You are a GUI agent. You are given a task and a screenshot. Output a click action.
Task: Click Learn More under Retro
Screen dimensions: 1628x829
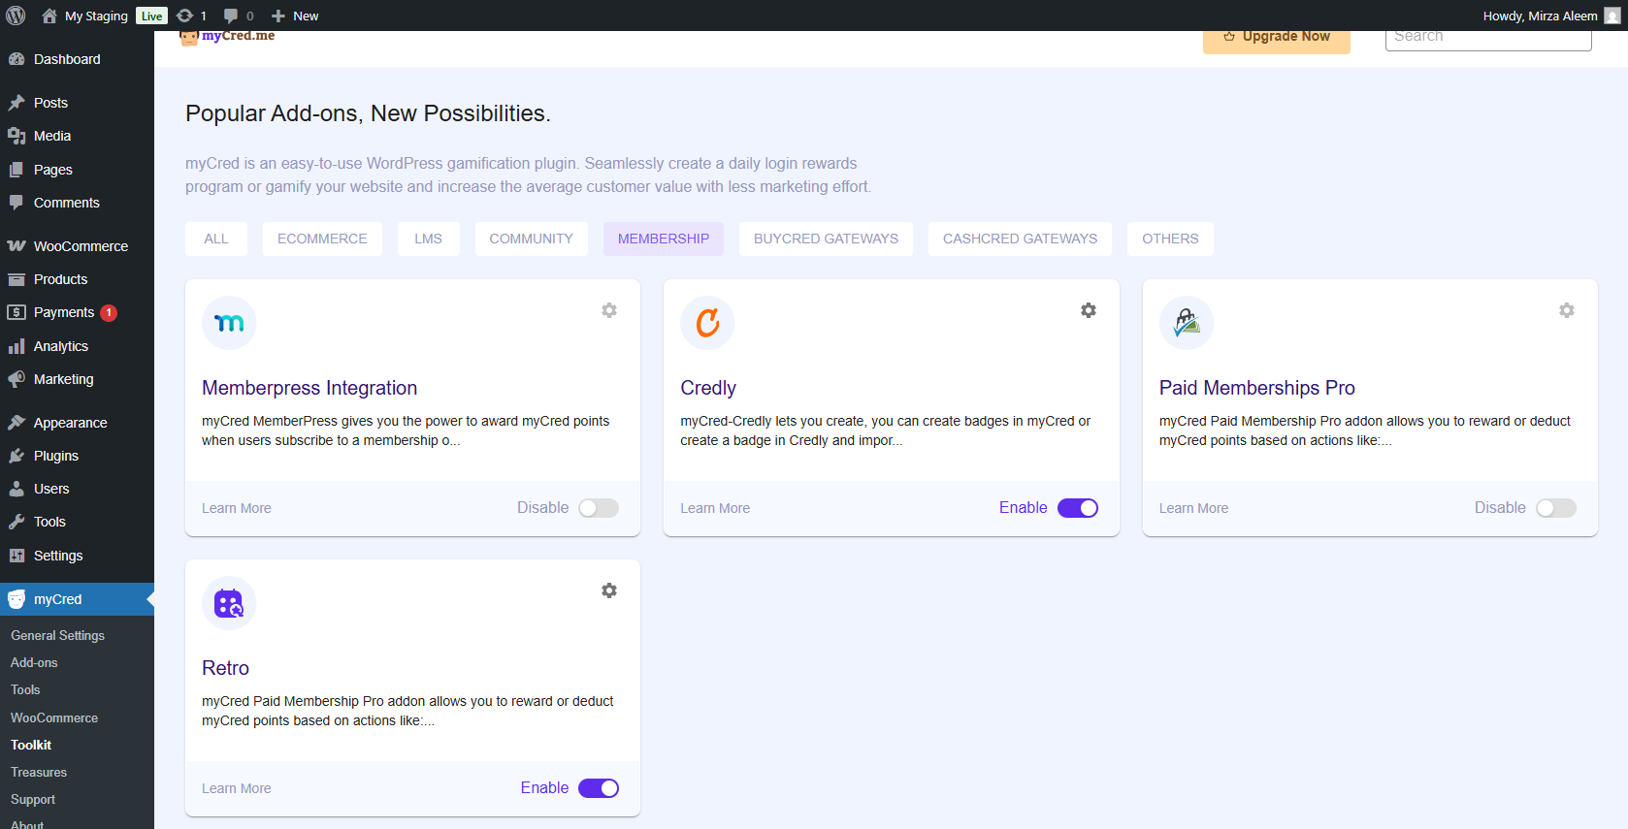click(237, 788)
